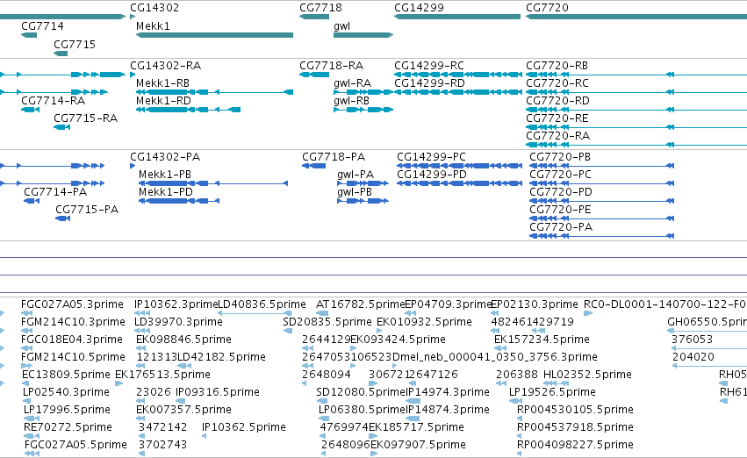Screen dimensions: 747x458
Task: Click the CG7720-PE protein label
Action: pyautogui.click(x=560, y=210)
